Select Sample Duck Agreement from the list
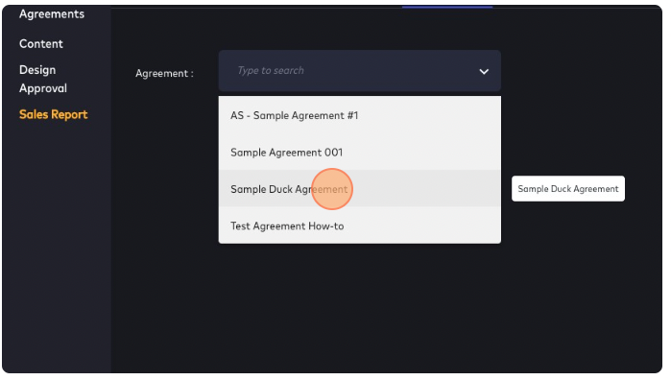671x380 pixels. click(x=359, y=189)
